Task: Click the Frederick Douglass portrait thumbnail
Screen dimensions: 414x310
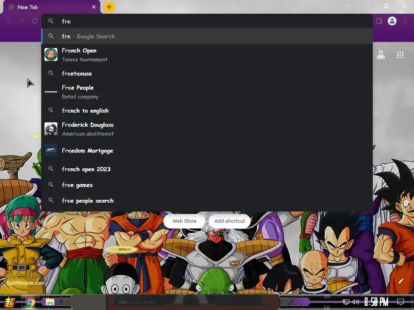Action: (x=51, y=129)
